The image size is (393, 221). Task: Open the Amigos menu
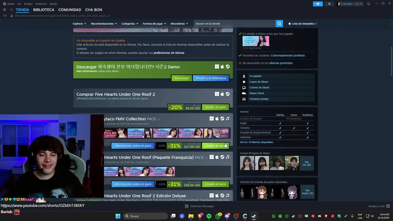(28, 4)
